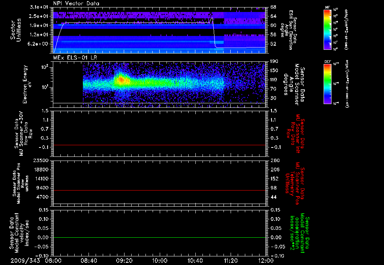Click the "10:00" time tick label

(160, 261)
